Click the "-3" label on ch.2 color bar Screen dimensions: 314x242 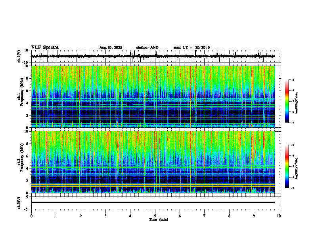293,145
